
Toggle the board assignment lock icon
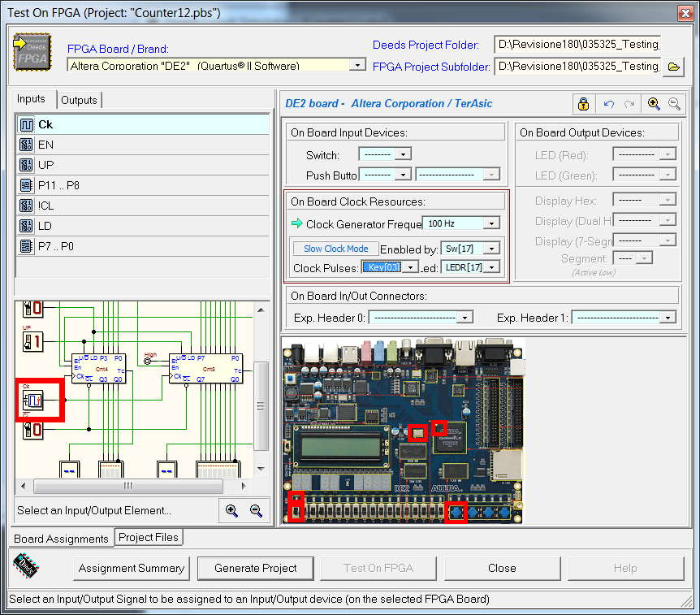[x=583, y=104]
